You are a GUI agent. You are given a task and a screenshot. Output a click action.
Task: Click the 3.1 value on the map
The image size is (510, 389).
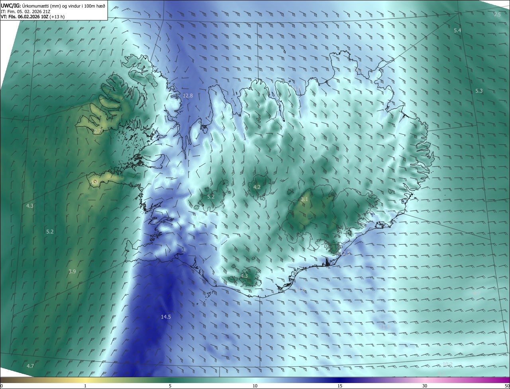point(304,199)
